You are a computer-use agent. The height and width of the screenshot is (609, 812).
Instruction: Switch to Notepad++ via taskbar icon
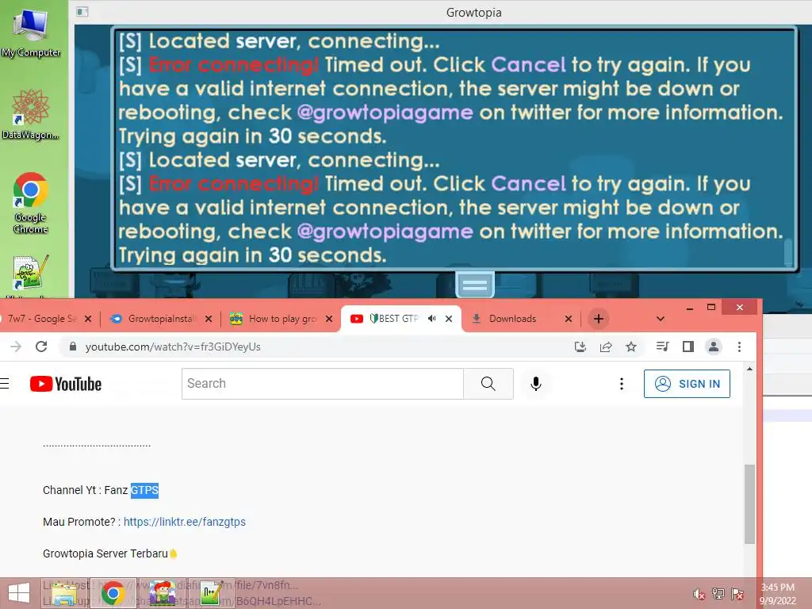[211, 593]
